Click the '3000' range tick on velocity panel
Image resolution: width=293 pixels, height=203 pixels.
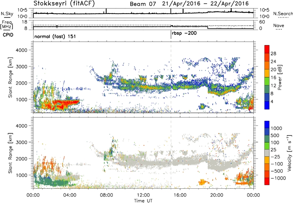(21, 142)
